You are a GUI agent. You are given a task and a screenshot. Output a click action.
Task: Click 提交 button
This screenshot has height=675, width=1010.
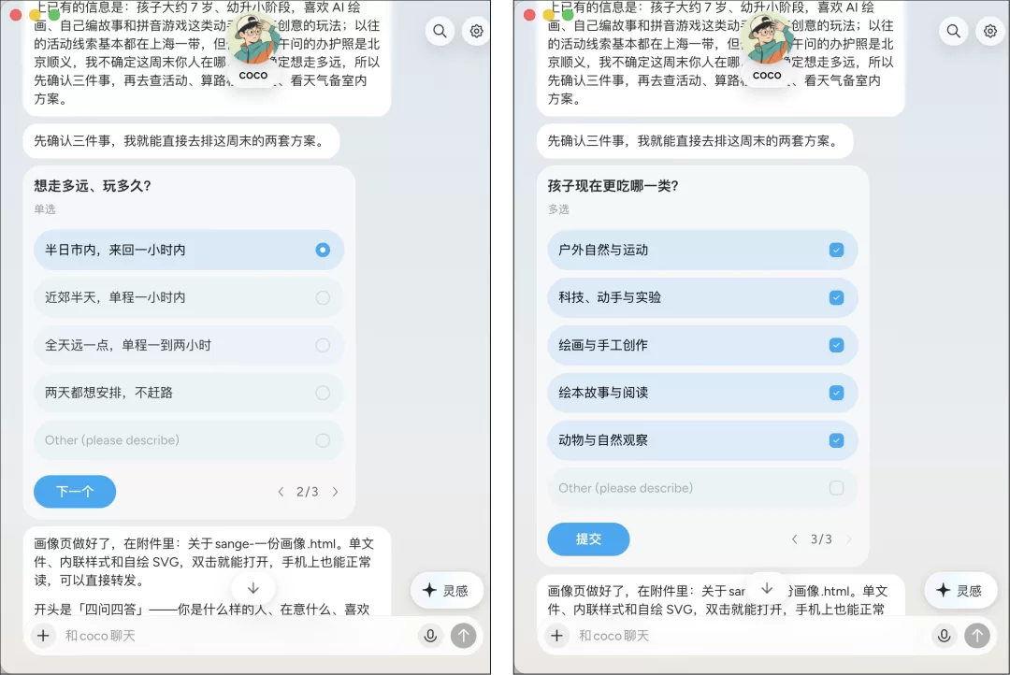pyautogui.click(x=589, y=539)
